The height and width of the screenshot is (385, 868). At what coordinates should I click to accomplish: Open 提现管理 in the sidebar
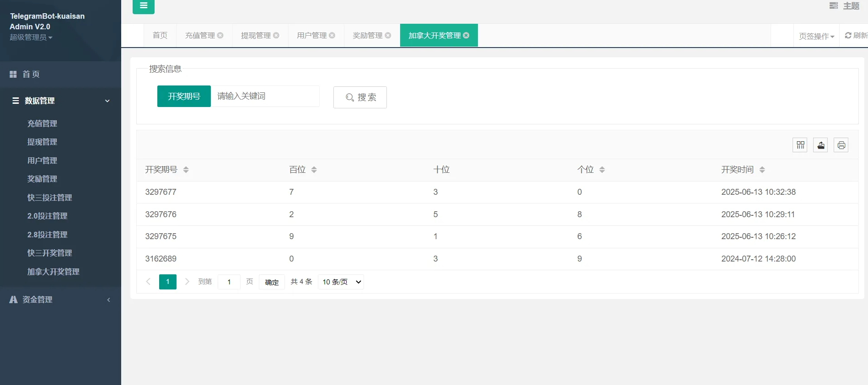(42, 142)
